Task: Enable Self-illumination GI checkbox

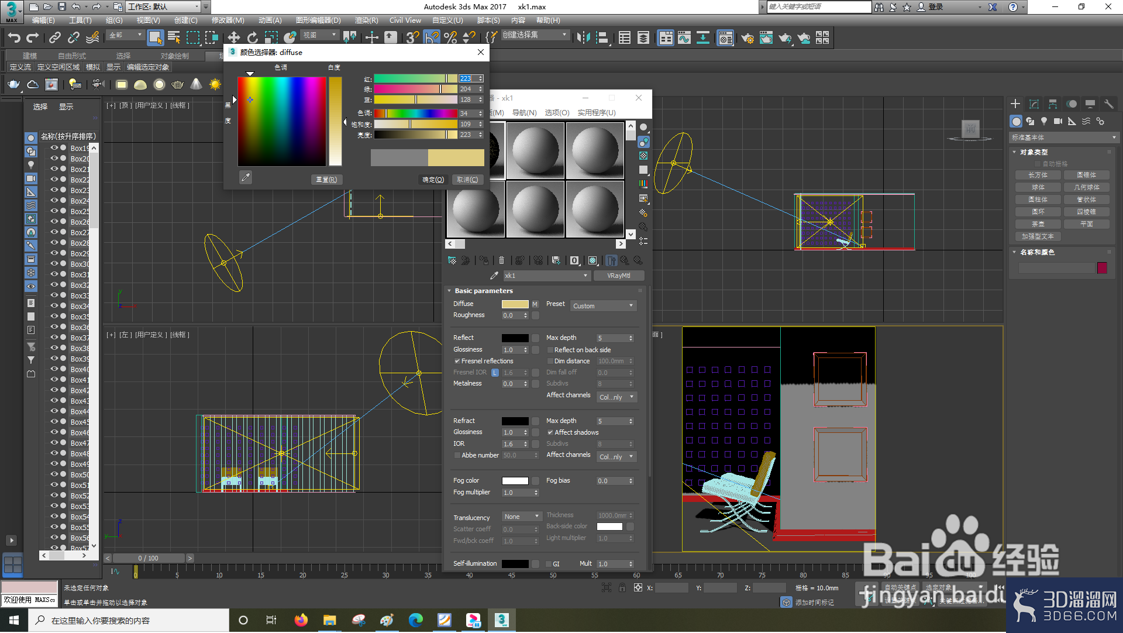Action: pyautogui.click(x=549, y=565)
